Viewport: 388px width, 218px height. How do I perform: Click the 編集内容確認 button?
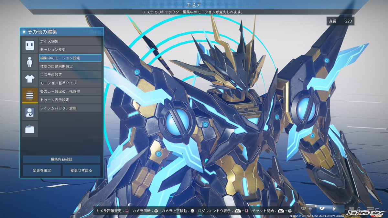tap(61, 159)
